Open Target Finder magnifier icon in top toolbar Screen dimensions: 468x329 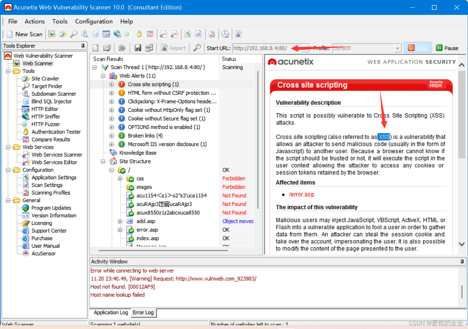[74, 34]
